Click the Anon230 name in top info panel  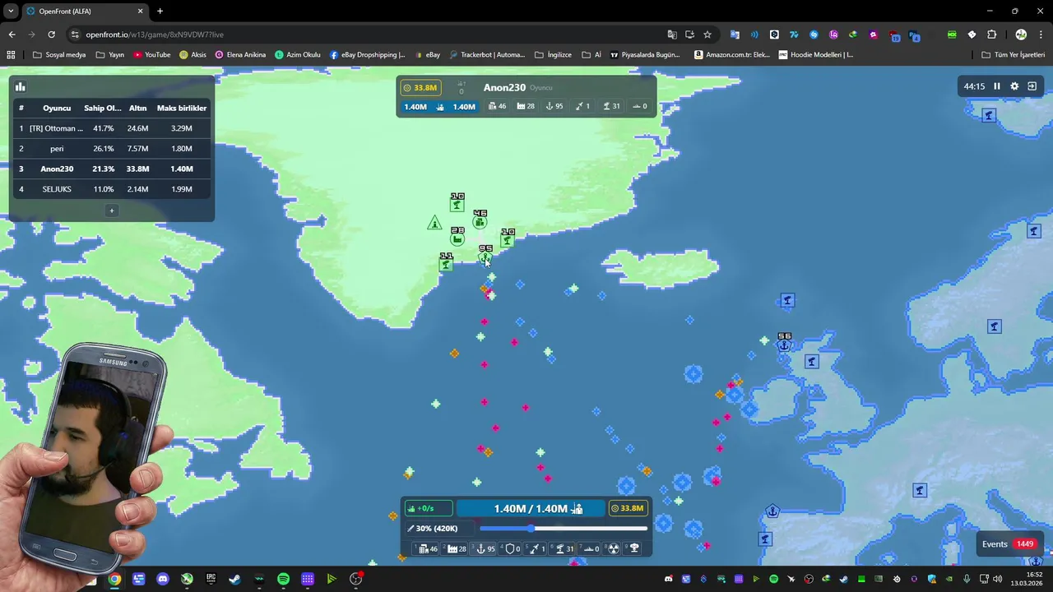coord(504,87)
